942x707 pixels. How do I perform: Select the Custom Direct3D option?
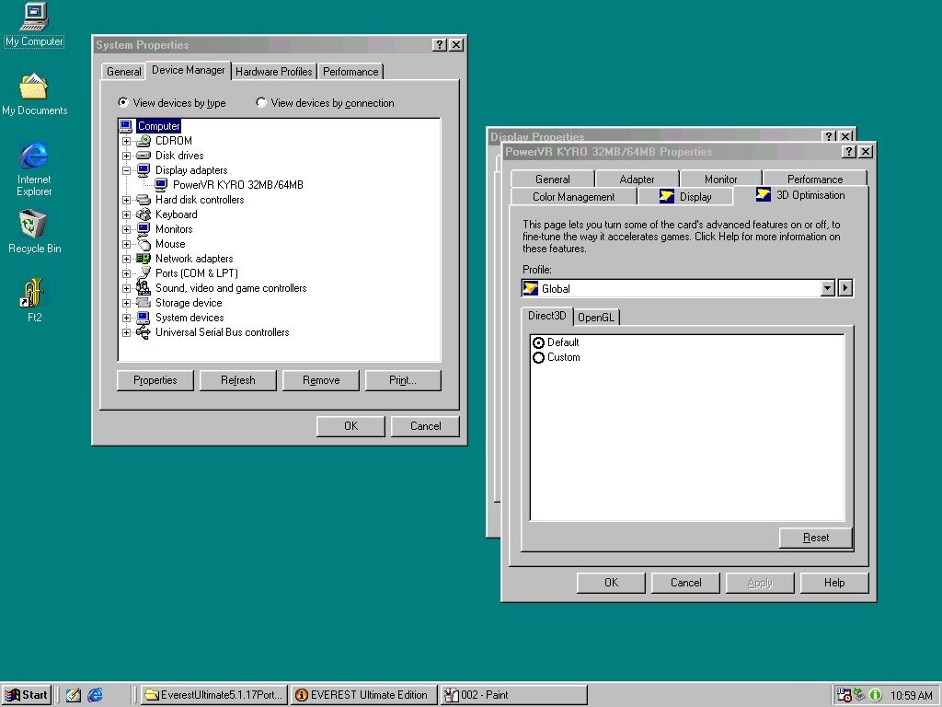point(556,358)
